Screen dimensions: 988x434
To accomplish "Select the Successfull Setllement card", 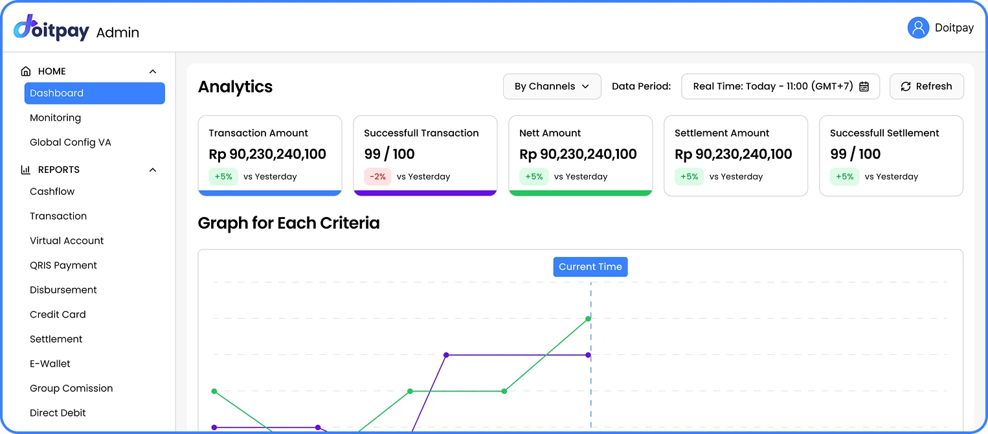I will pyautogui.click(x=892, y=155).
